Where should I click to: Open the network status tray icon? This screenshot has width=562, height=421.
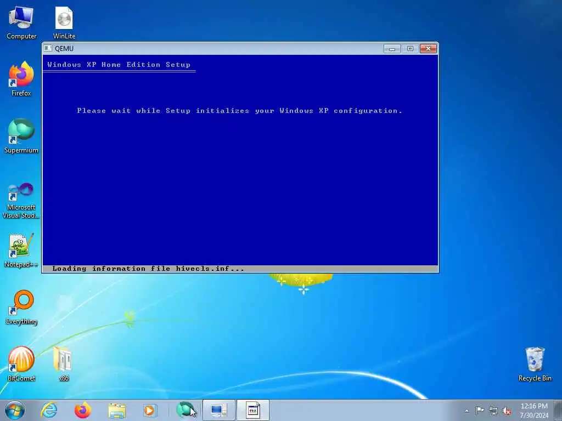coord(493,411)
